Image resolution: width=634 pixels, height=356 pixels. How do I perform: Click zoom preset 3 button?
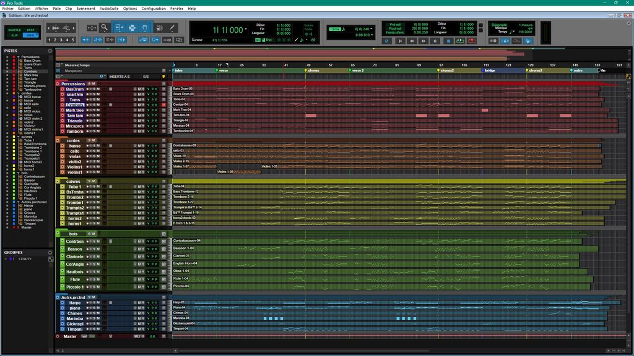(61, 40)
